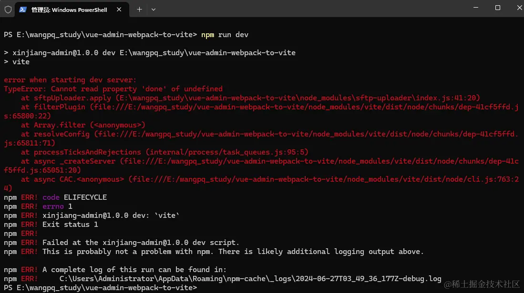The image size is (524, 293).
Task: Click the 'Exit status 1' line
Action: (x=51, y=225)
